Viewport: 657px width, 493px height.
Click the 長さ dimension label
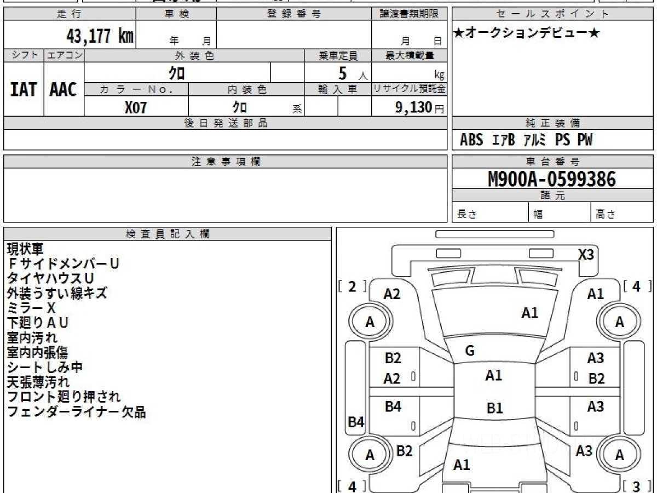[466, 214]
